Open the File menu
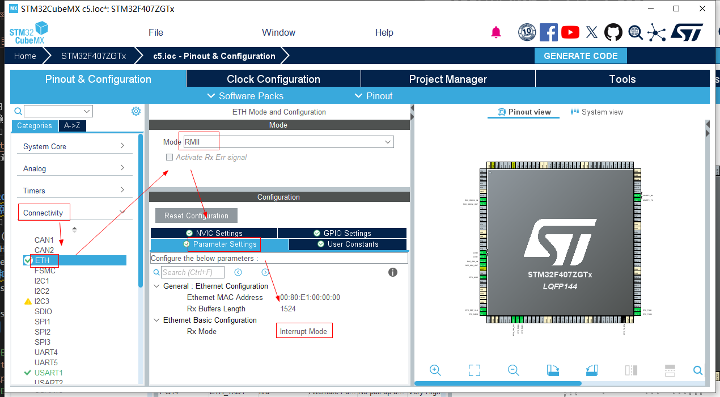720x397 pixels. tap(156, 32)
